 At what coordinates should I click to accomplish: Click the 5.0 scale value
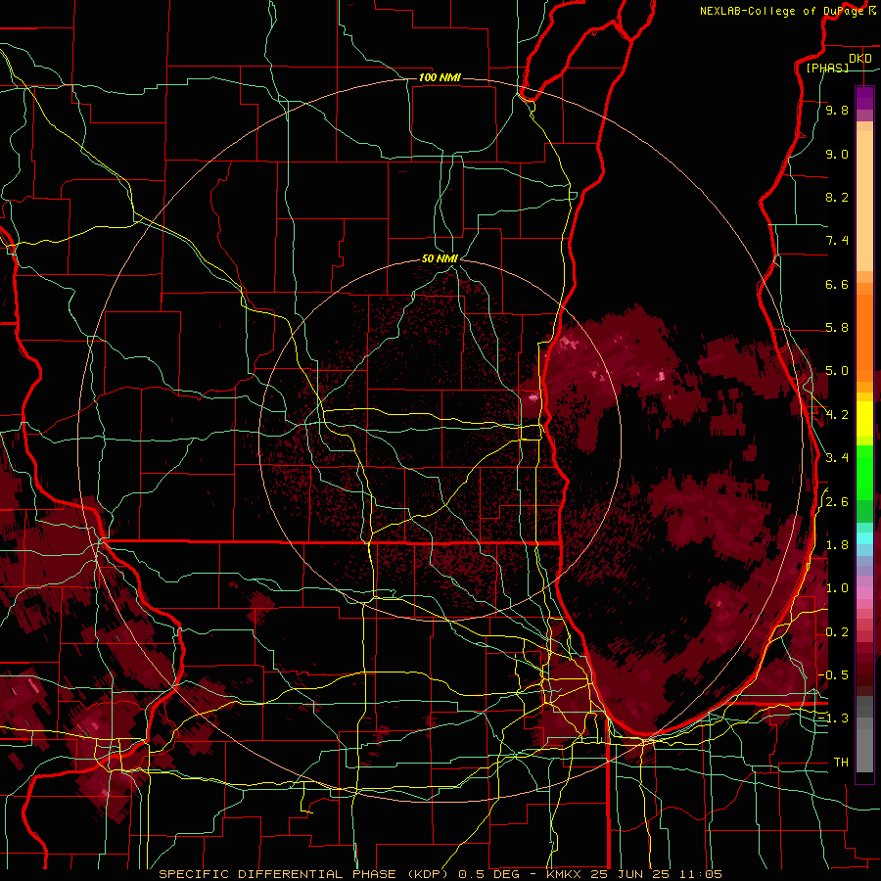pos(837,371)
